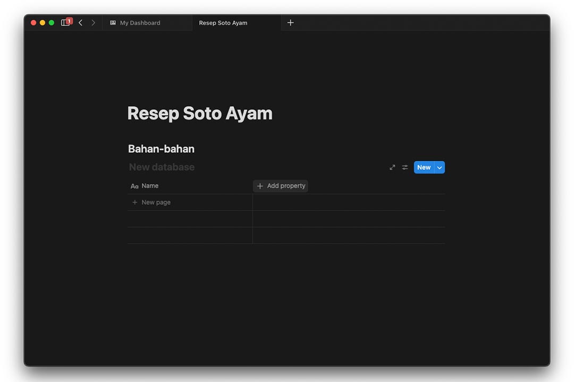Viewport: 574px width, 382px height.
Task: Open database view settings icon
Action: point(404,168)
